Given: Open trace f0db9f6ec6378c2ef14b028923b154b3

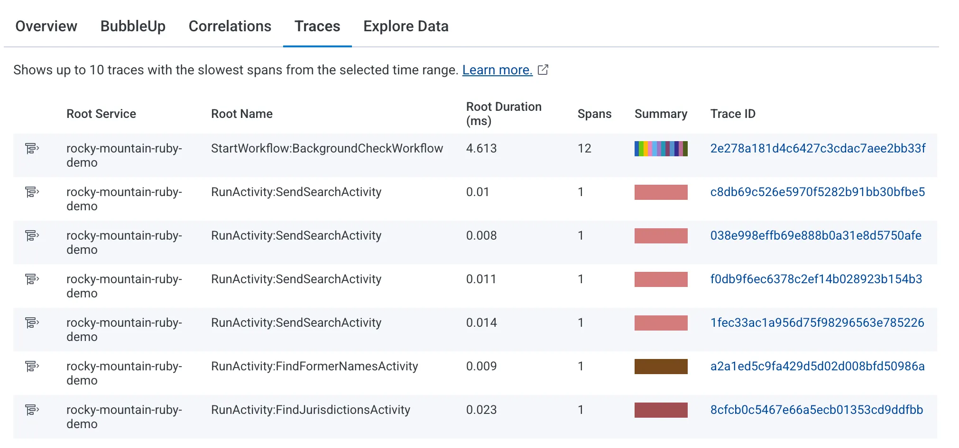Looking at the screenshot, I should tap(816, 279).
